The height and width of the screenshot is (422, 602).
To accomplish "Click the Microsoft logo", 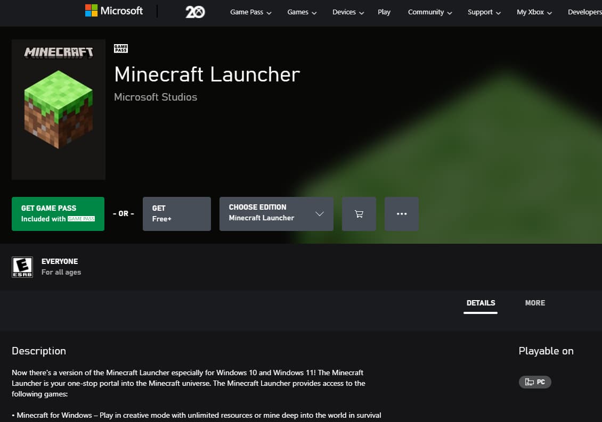I will (114, 11).
